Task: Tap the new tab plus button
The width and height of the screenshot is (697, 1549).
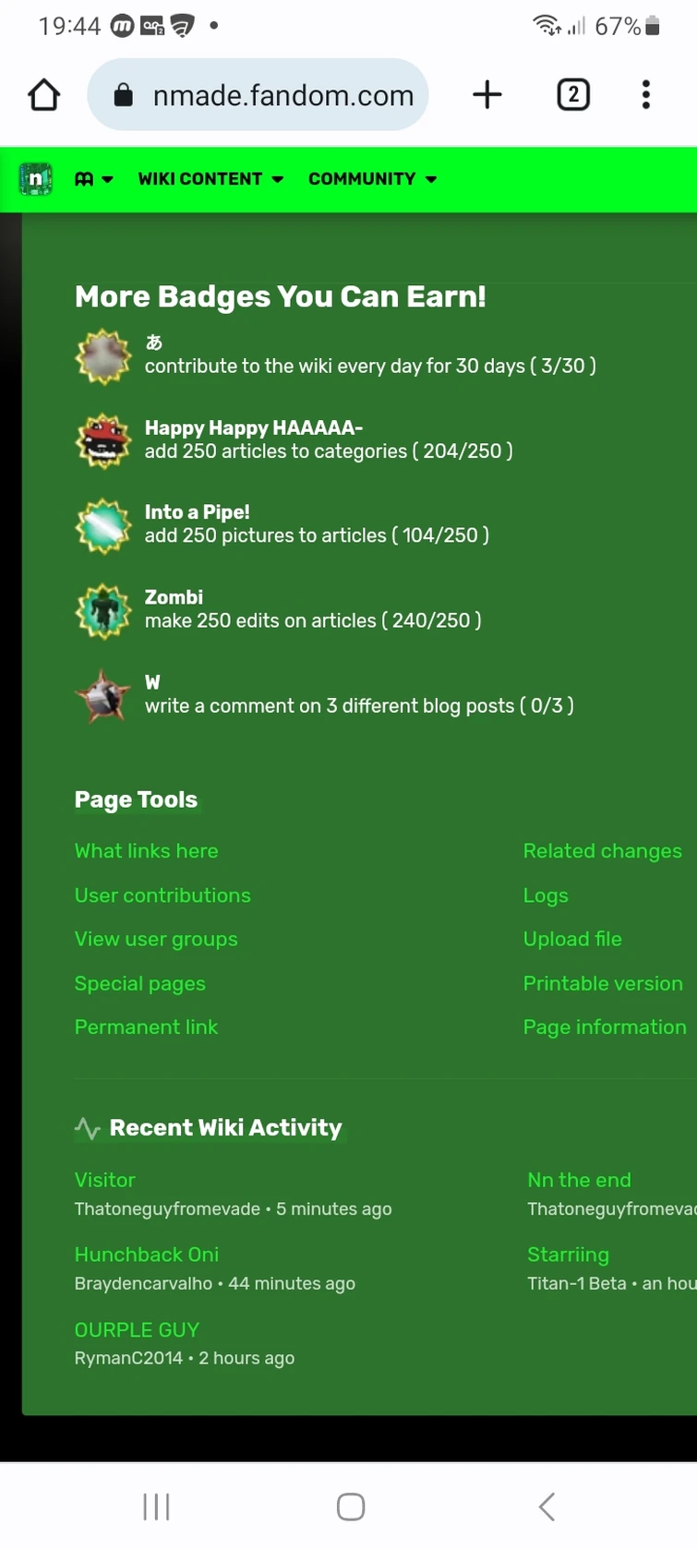Action: click(487, 94)
